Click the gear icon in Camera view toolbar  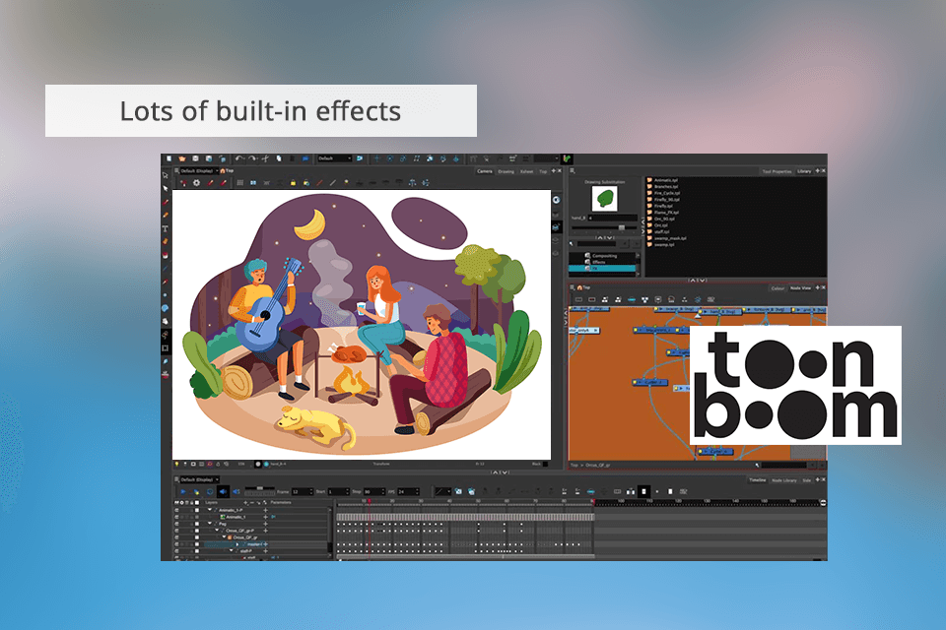[196, 183]
